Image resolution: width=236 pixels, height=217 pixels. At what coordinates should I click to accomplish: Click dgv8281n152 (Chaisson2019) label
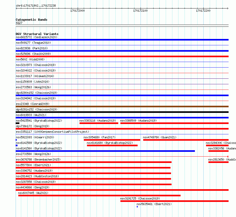37,109
